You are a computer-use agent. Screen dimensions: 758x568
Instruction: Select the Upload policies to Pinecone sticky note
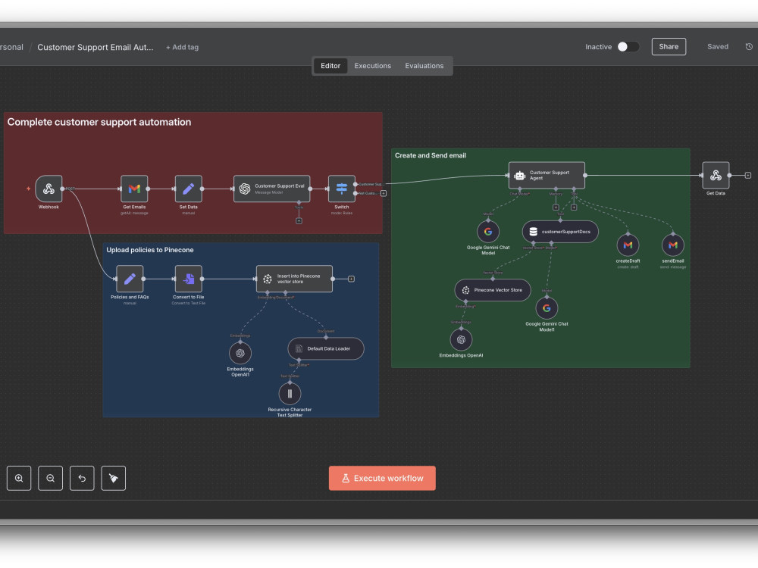(x=241, y=330)
